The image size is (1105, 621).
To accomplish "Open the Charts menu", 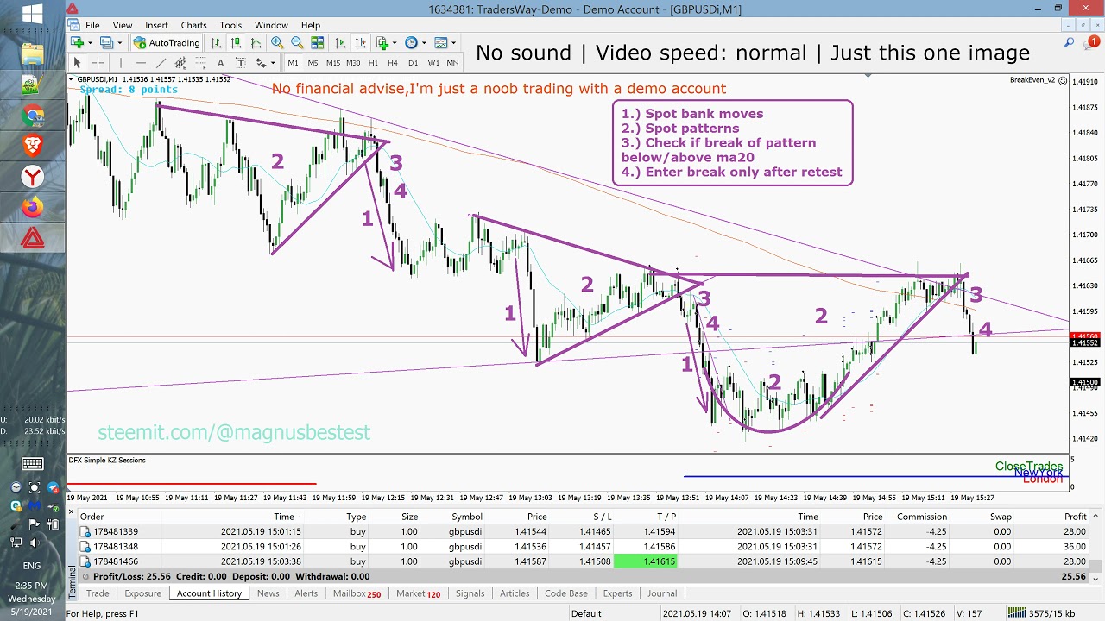I will [193, 25].
